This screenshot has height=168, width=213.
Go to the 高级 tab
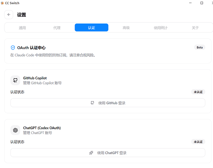[x=126, y=28]
